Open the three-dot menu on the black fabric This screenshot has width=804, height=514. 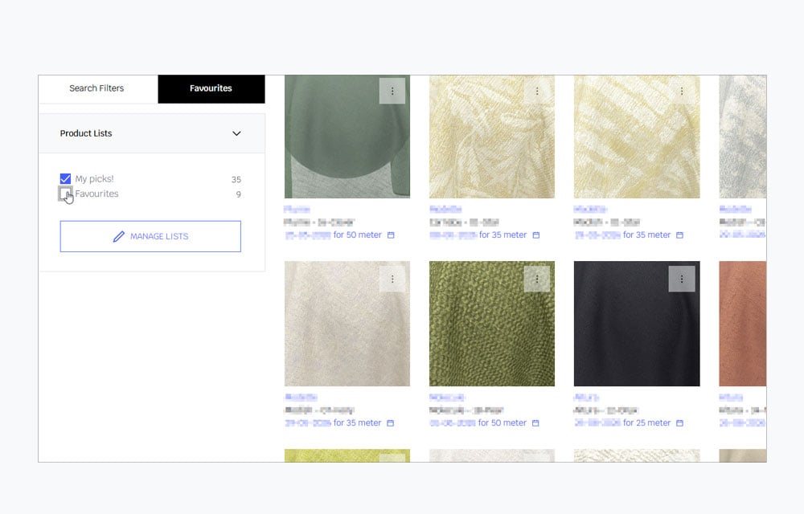[x=682, y=279]
